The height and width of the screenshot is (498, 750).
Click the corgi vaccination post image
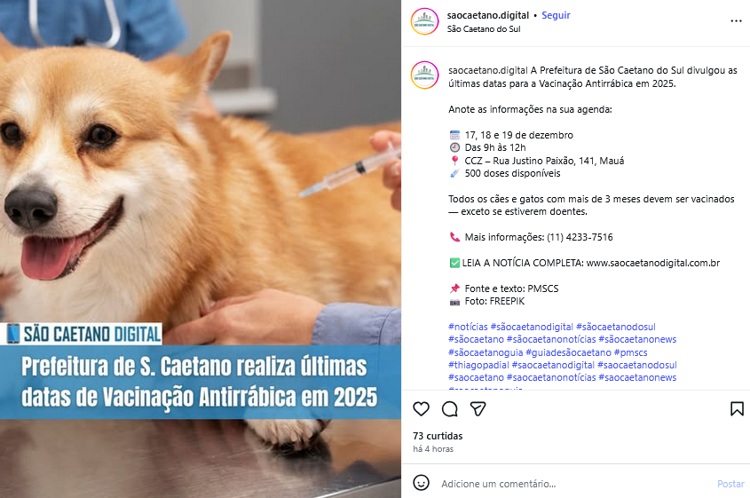click(201, 249)
